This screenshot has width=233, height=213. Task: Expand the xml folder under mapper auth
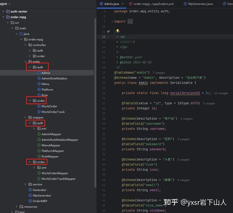coord(34,129)
